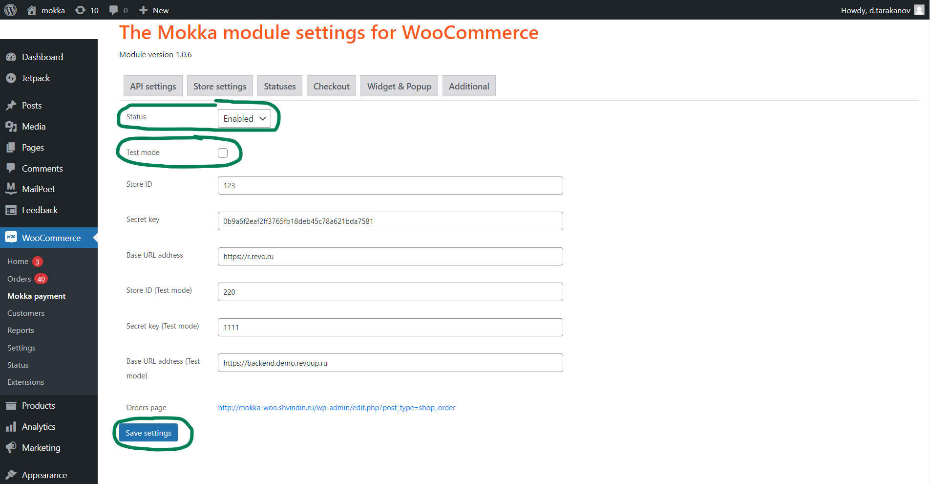930x484 pixels.
Task: Click the Pages icon in sidebar
Action: pos(11,147)
